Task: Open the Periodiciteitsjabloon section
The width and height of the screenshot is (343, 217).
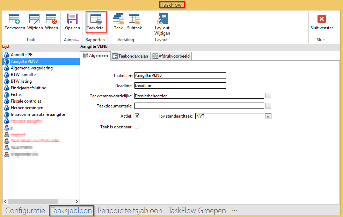Action: click(130, 211)
